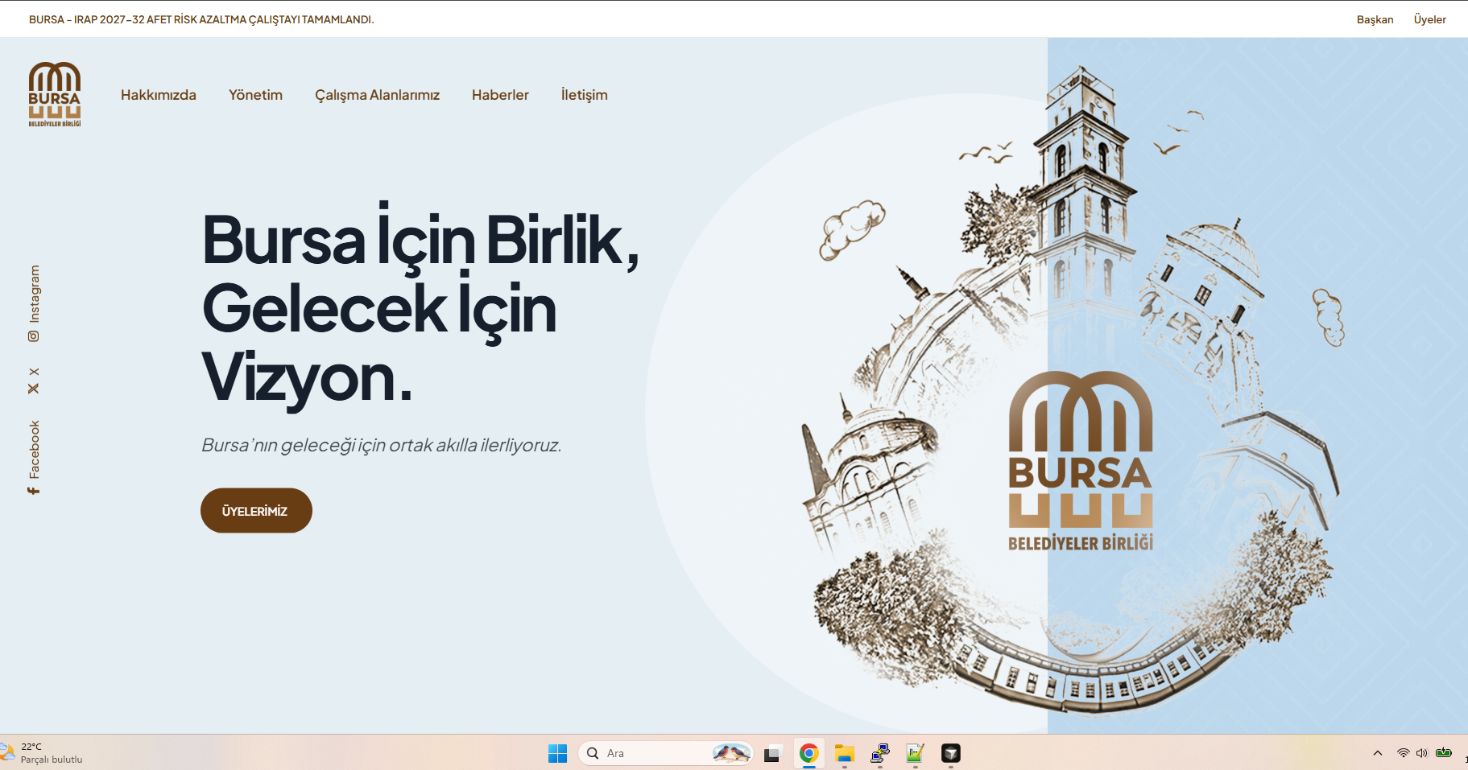The image size is (1468, 770).
Task: Open the Yönetim menu
Action: [x=255, y=95]
